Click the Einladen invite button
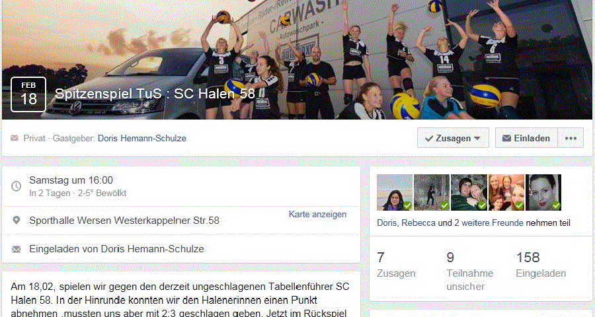This screenshot has width=595, height=317. (526, 139)
